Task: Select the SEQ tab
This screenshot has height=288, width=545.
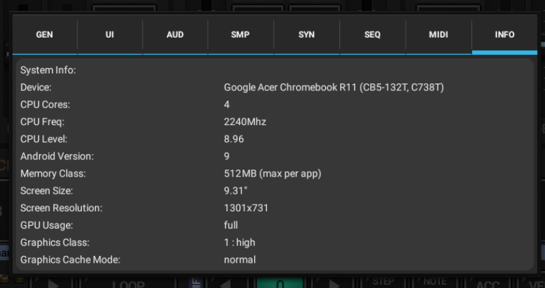Action: [372, 34]
